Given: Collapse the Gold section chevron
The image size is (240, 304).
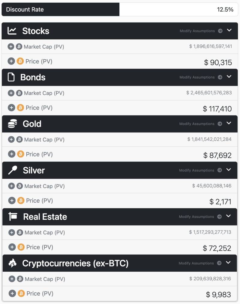Looking at the screenshot, I should [x=229, y=123].
